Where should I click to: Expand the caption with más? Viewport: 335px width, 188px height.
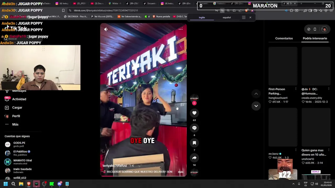point(181,172)
